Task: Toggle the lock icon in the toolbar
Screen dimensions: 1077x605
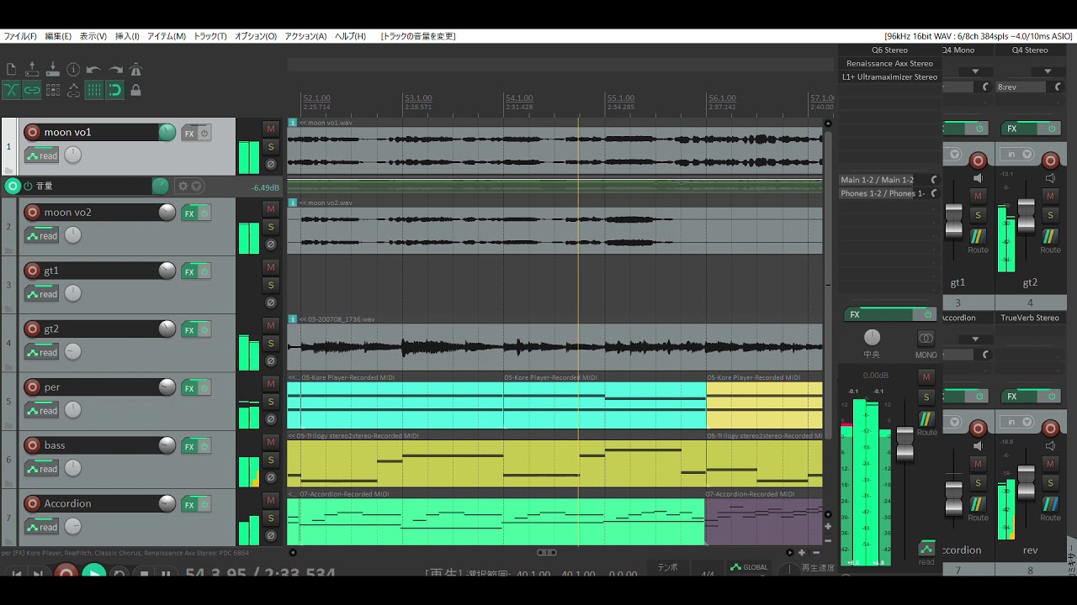Action: click(135, 90)
